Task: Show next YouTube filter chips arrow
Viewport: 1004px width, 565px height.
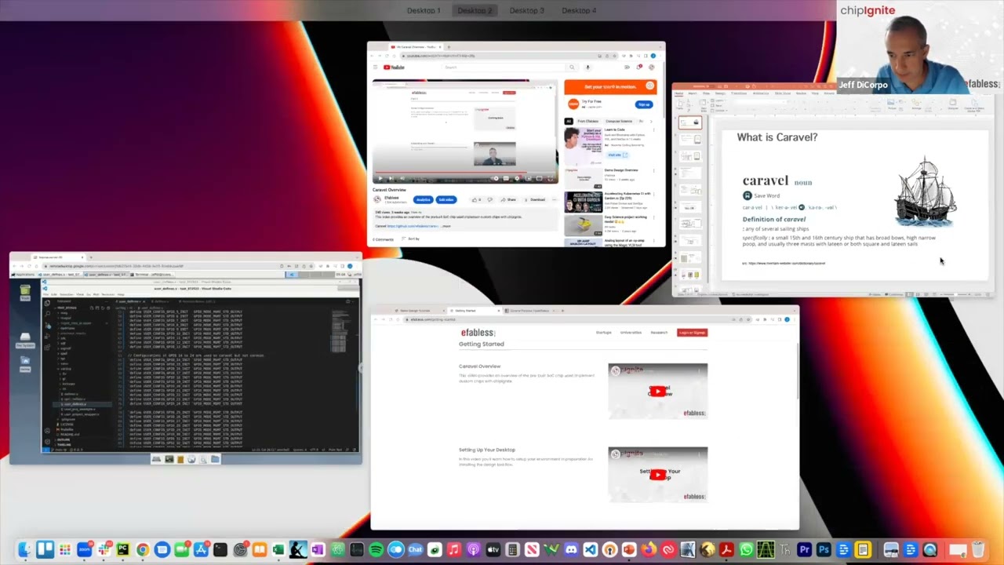Action: click(x=651, y=122)
